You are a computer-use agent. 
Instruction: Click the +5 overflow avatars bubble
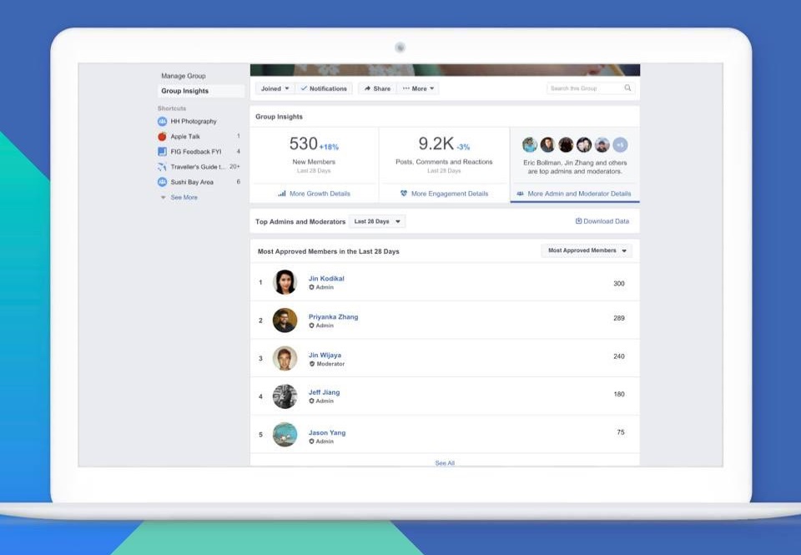(618, 144)
